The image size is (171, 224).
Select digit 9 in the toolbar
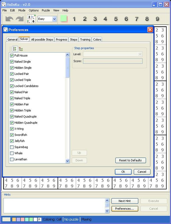coord(158,19)
